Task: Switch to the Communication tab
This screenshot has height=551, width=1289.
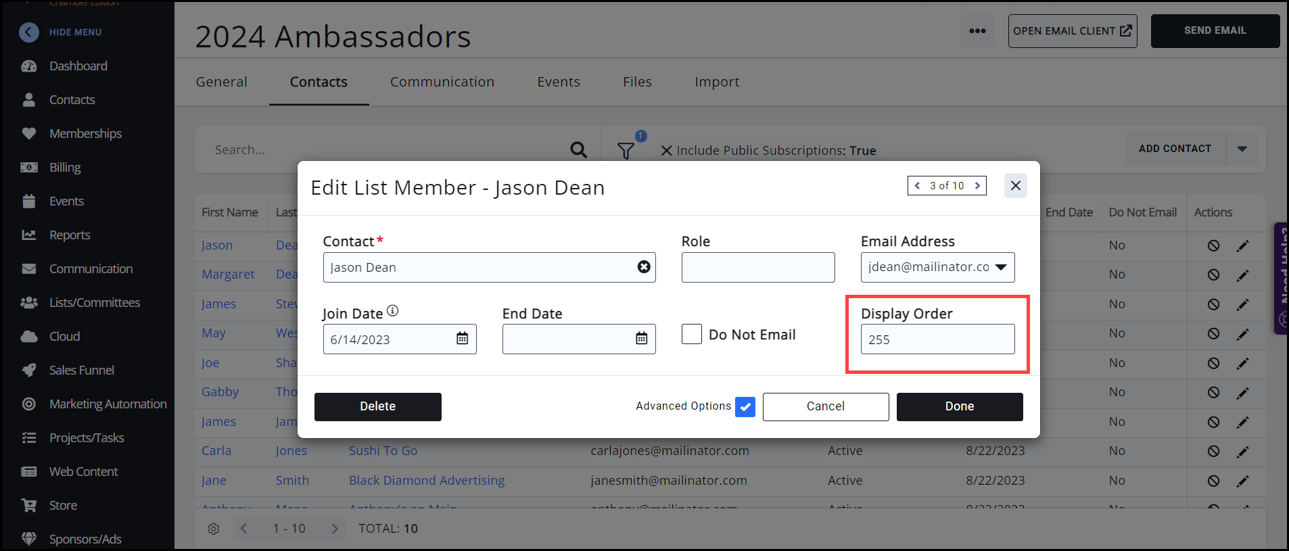Action: click(x=442, y=82)
